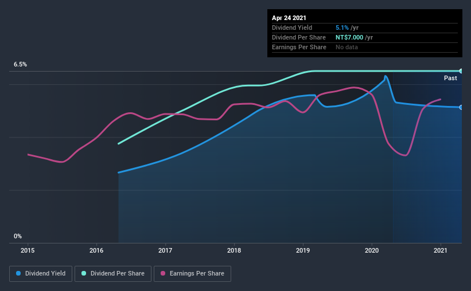
Task: Click the 2019 x-axis label
Action: click(x=303, y=250)
